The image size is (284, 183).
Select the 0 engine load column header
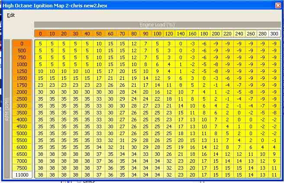(40, 34)
